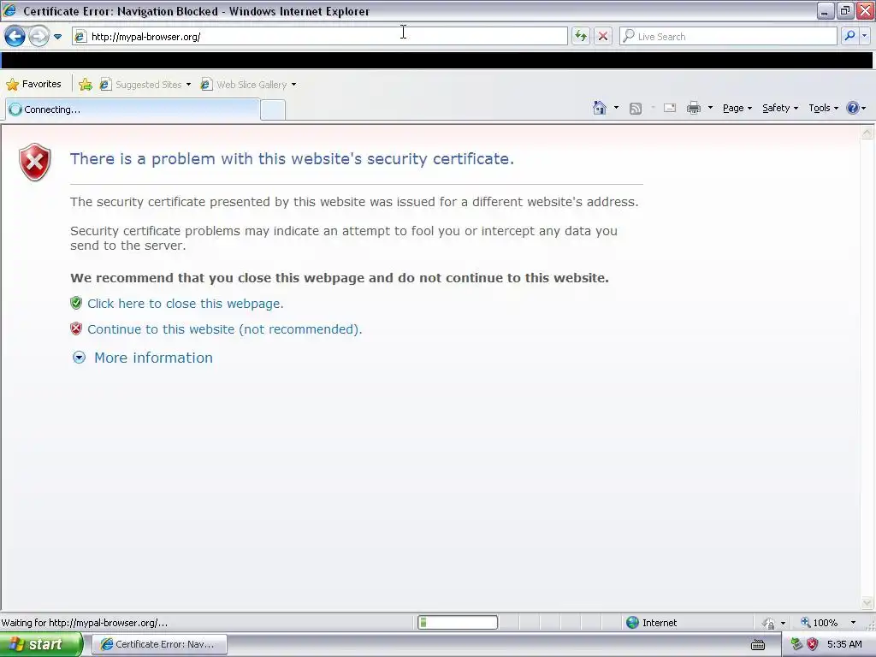This screenshot has width=876, height=657.
Task: Open Suggested Sites link
Action: click(141, 85)
